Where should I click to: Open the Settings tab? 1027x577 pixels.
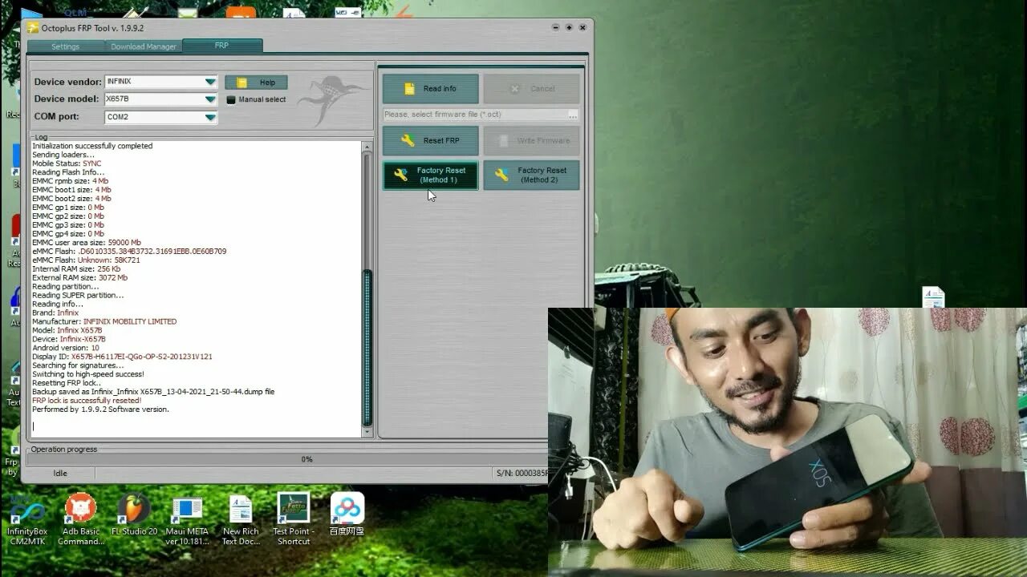click(x=66, y=46)
